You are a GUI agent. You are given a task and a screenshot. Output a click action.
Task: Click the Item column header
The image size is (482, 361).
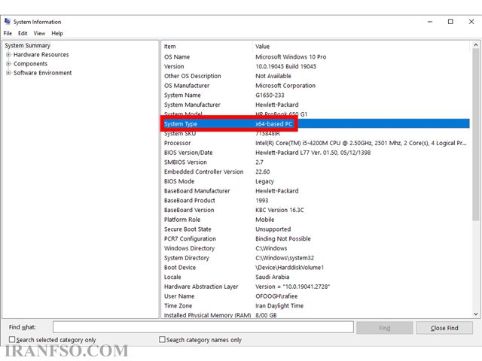pos(206,47)
